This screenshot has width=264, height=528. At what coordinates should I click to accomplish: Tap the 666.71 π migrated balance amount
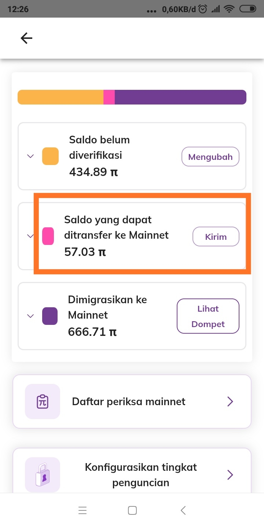[92, 332]
